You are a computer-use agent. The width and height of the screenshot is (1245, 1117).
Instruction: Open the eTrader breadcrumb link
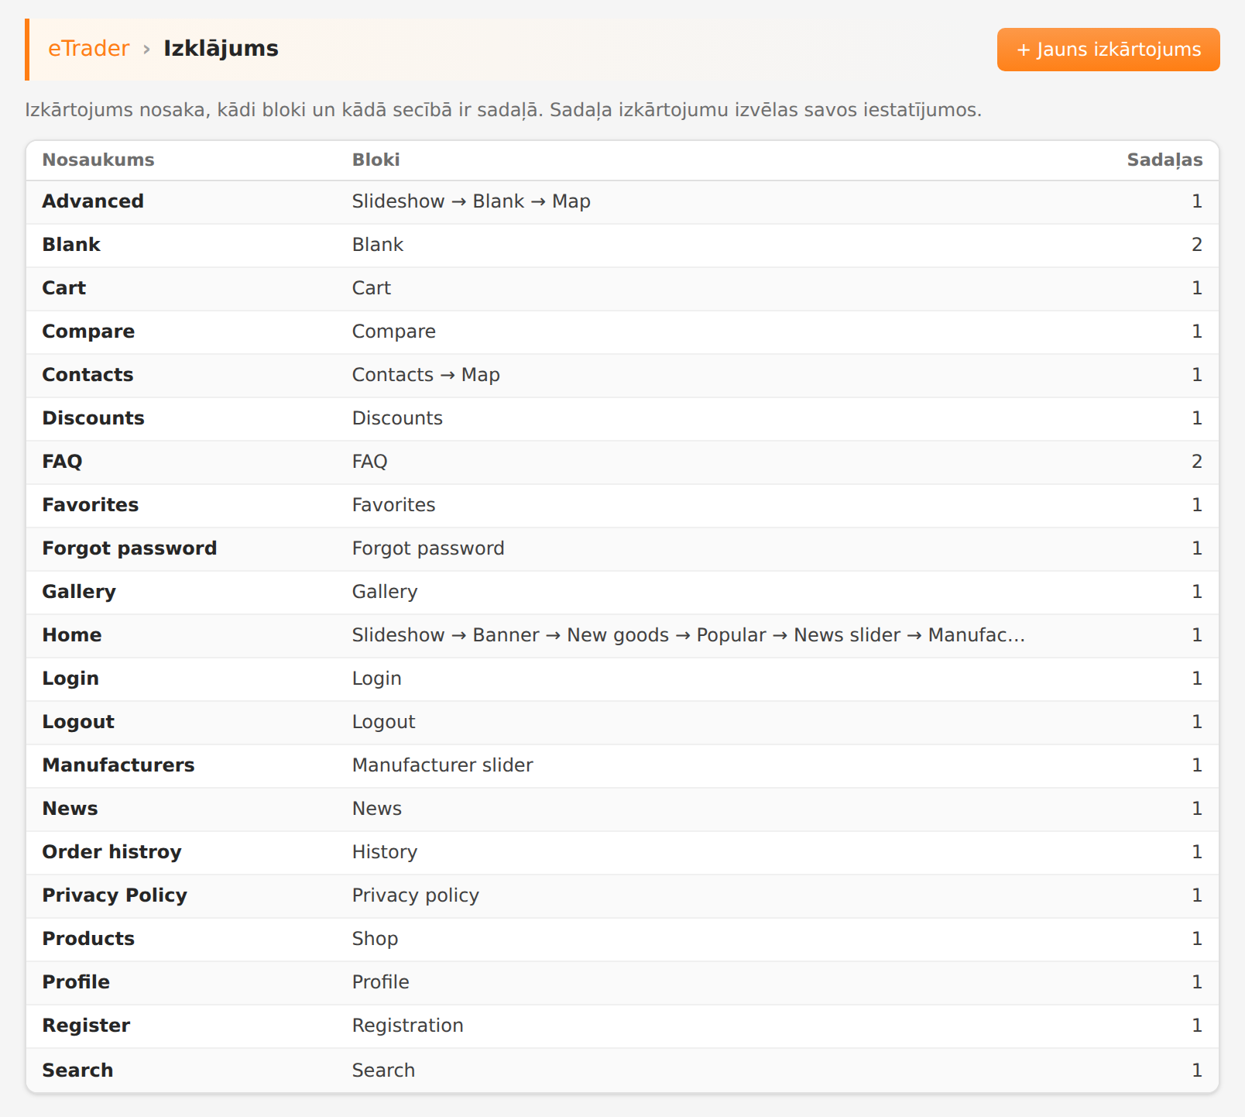(x=88, y=49)
